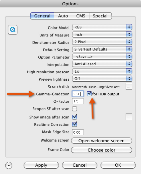The image size is (141, 174).
Task: Click the reset arrow icon beside Apply
Action: pyautogui.click(x=9, y=165)
